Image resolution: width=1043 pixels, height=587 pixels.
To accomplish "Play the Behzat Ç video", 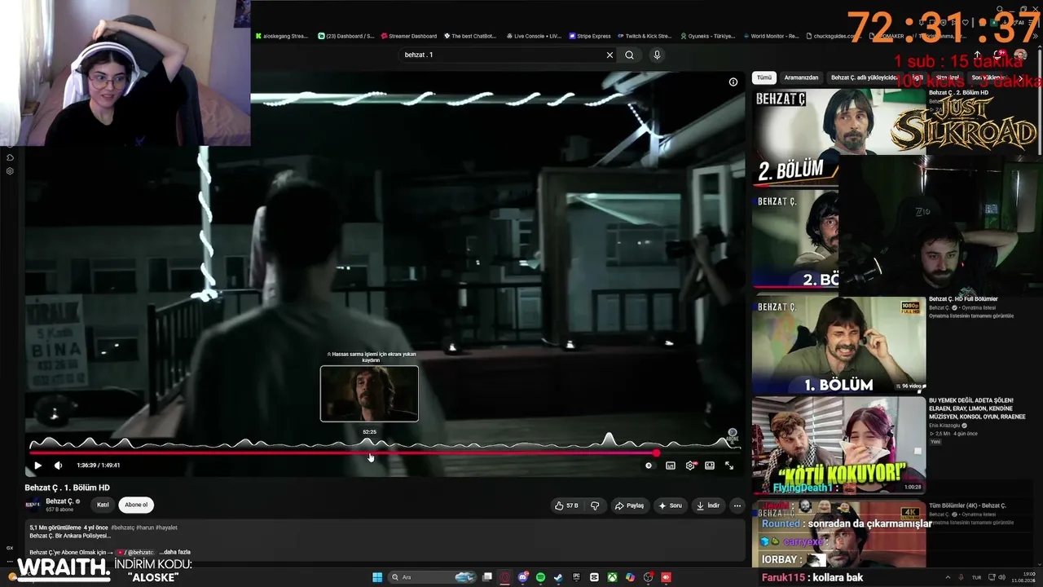I will coord(37,466).
